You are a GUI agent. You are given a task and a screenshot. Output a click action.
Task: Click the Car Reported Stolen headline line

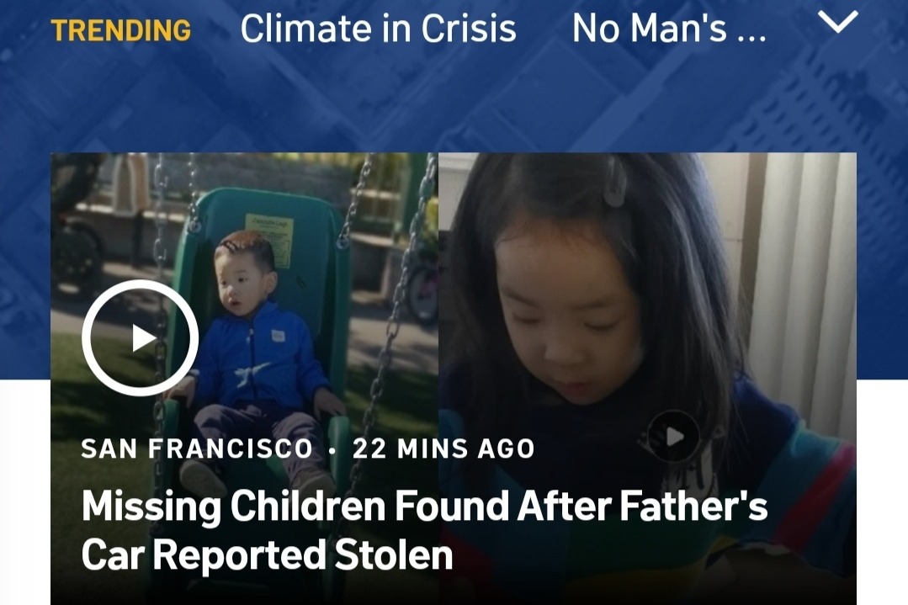pos(267,555)
